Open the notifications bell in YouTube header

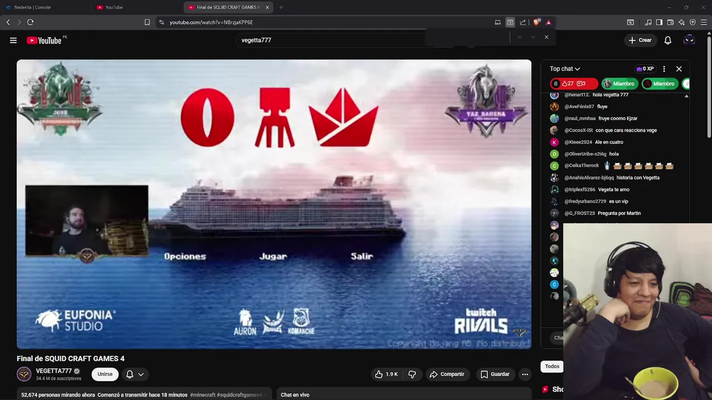tap(668, 40)
